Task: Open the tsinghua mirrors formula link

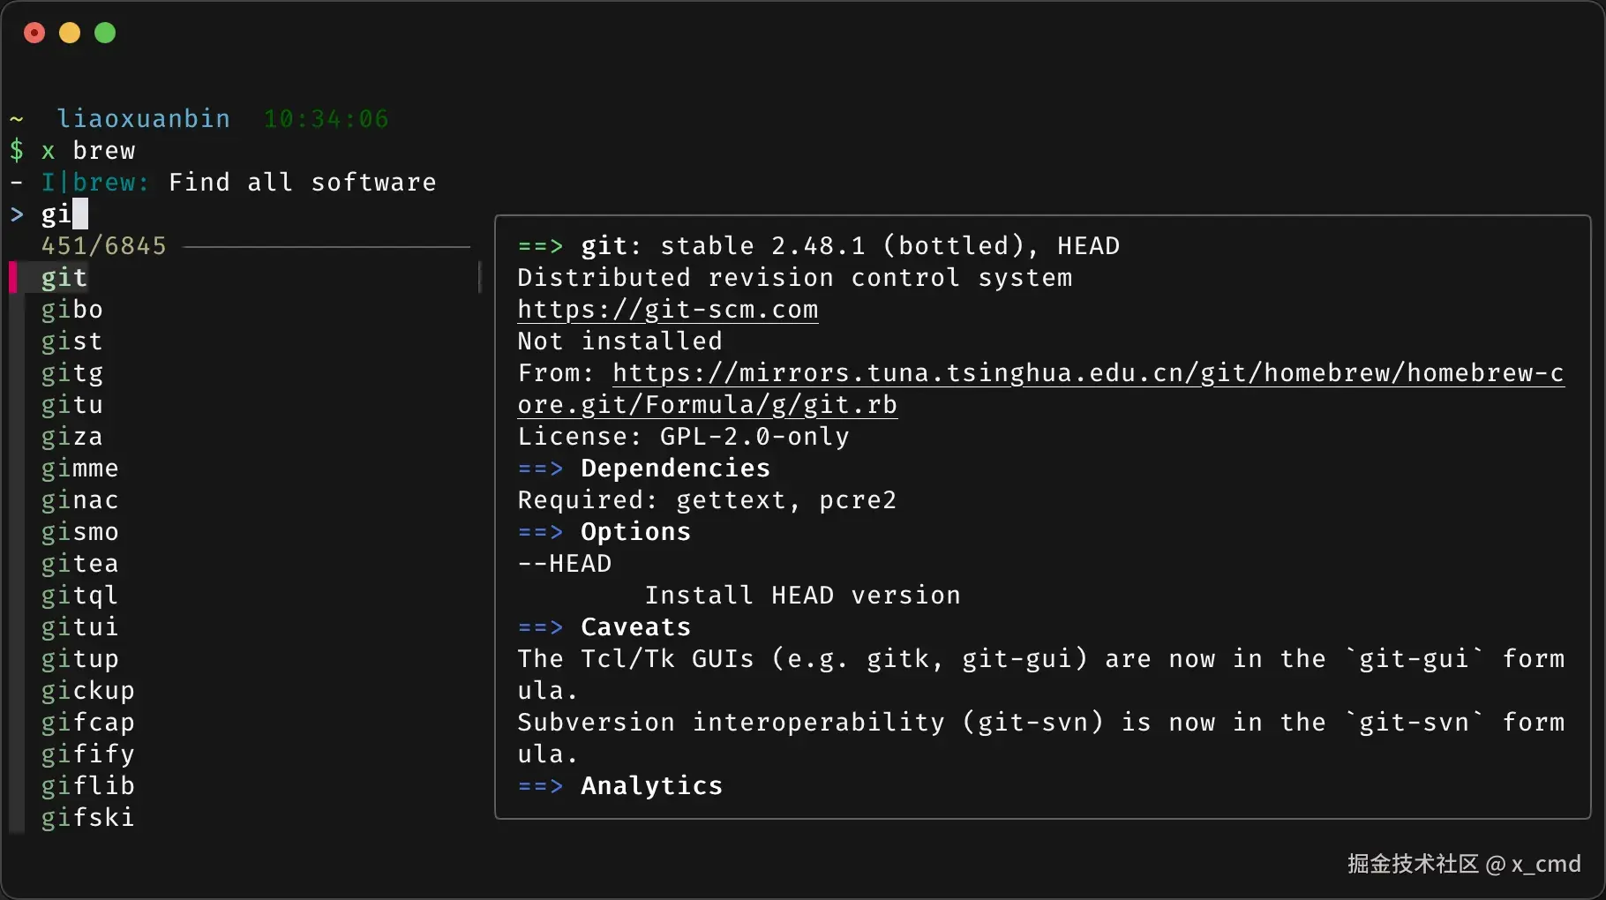Action: pos(1085,373)
